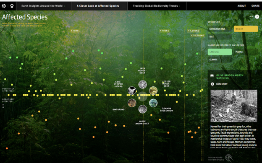This screenshot has height=163, width=262.
Task: Click the HP logo icon
Action: click(x=4, y=6)
